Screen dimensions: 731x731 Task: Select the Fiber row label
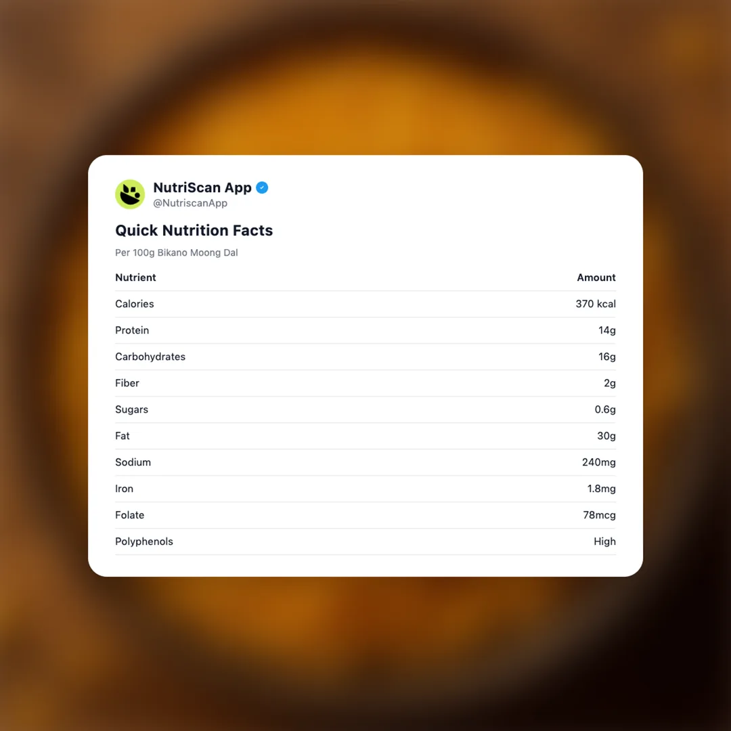click(127, 383)
